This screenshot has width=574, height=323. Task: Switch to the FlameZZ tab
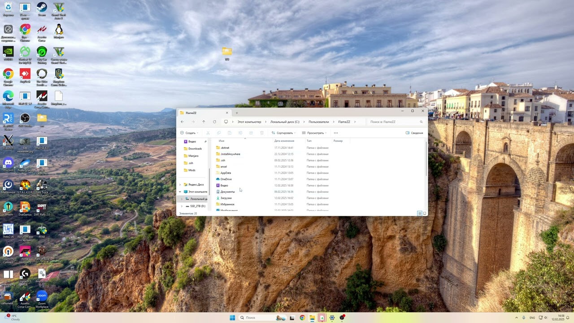pyautogui.click(x=204, y=113)
